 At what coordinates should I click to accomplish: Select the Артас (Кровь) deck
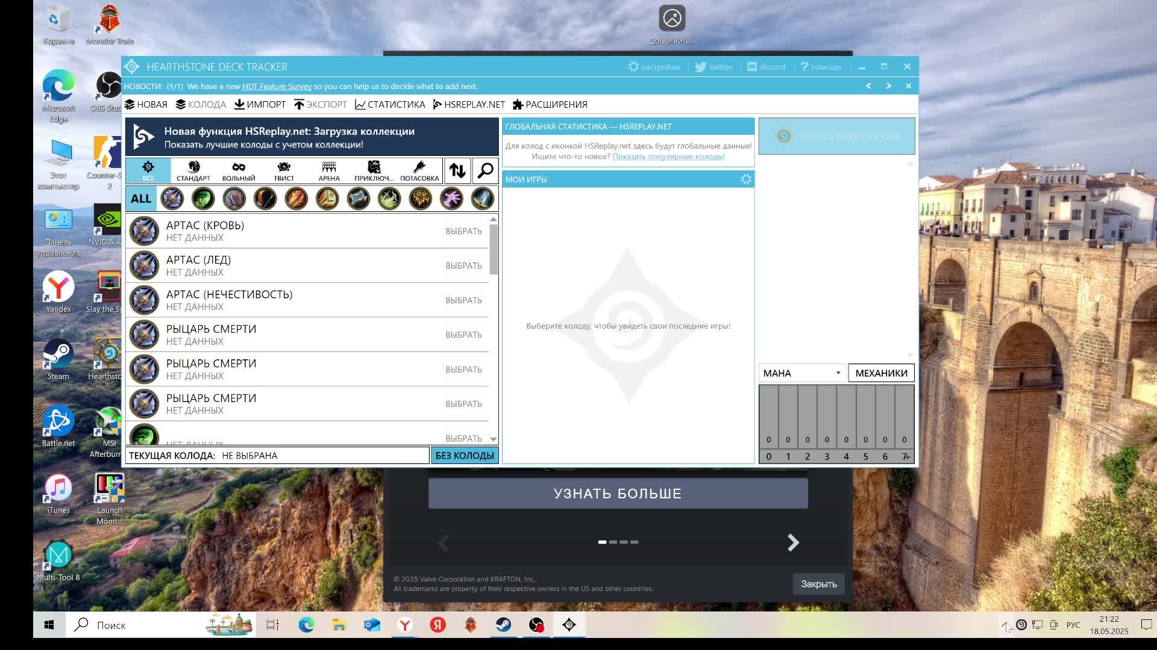(x=307, y=231)
